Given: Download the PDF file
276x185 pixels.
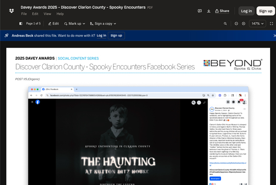Looking at the screenshot, I should 209,11.
